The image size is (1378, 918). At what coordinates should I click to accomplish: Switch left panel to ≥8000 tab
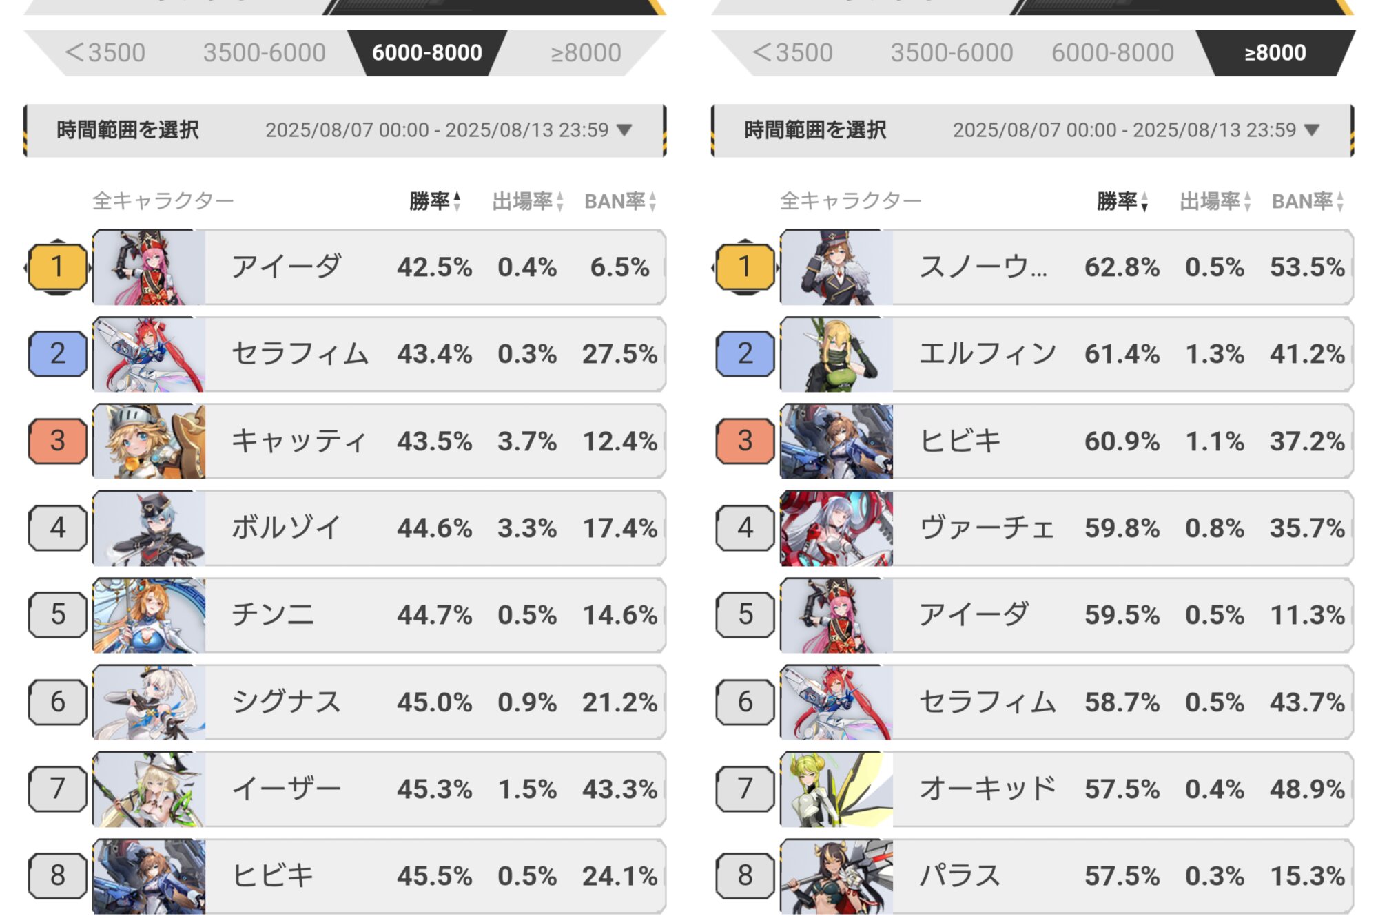(x=586, y=53)
